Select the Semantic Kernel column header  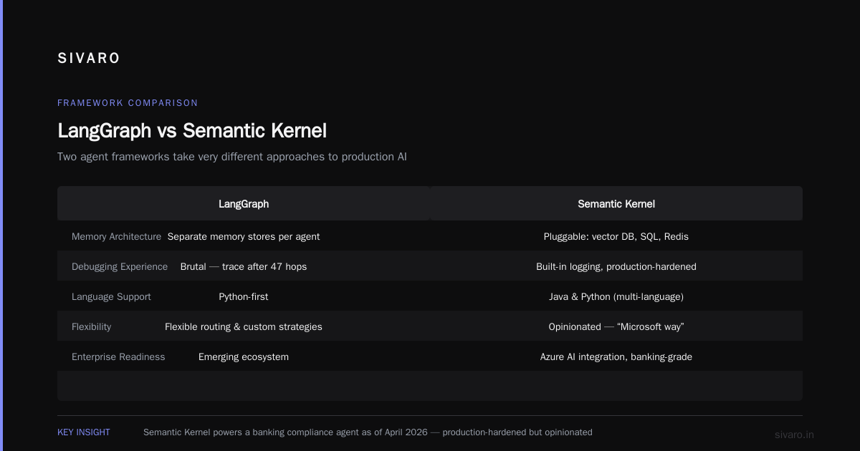pos(616,203)
